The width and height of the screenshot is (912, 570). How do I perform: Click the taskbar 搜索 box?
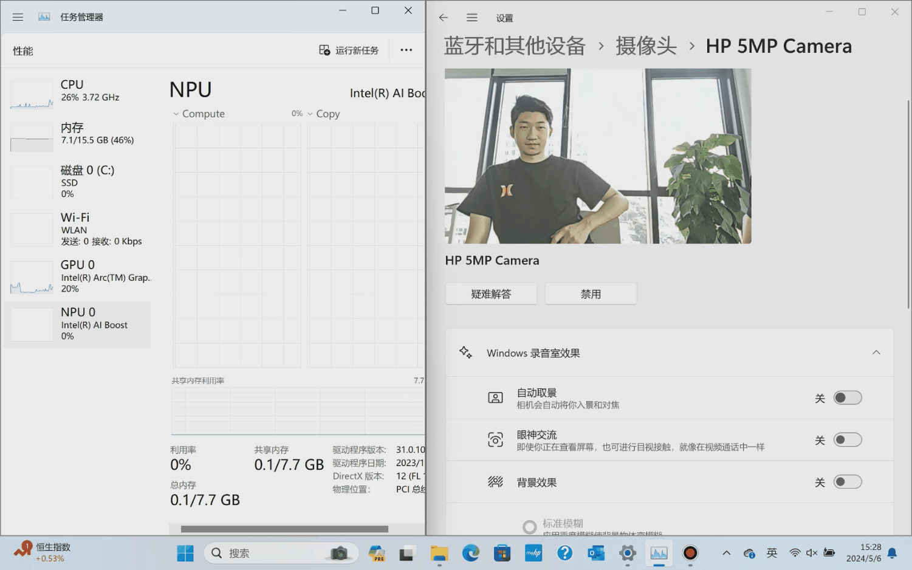point(281,553)
